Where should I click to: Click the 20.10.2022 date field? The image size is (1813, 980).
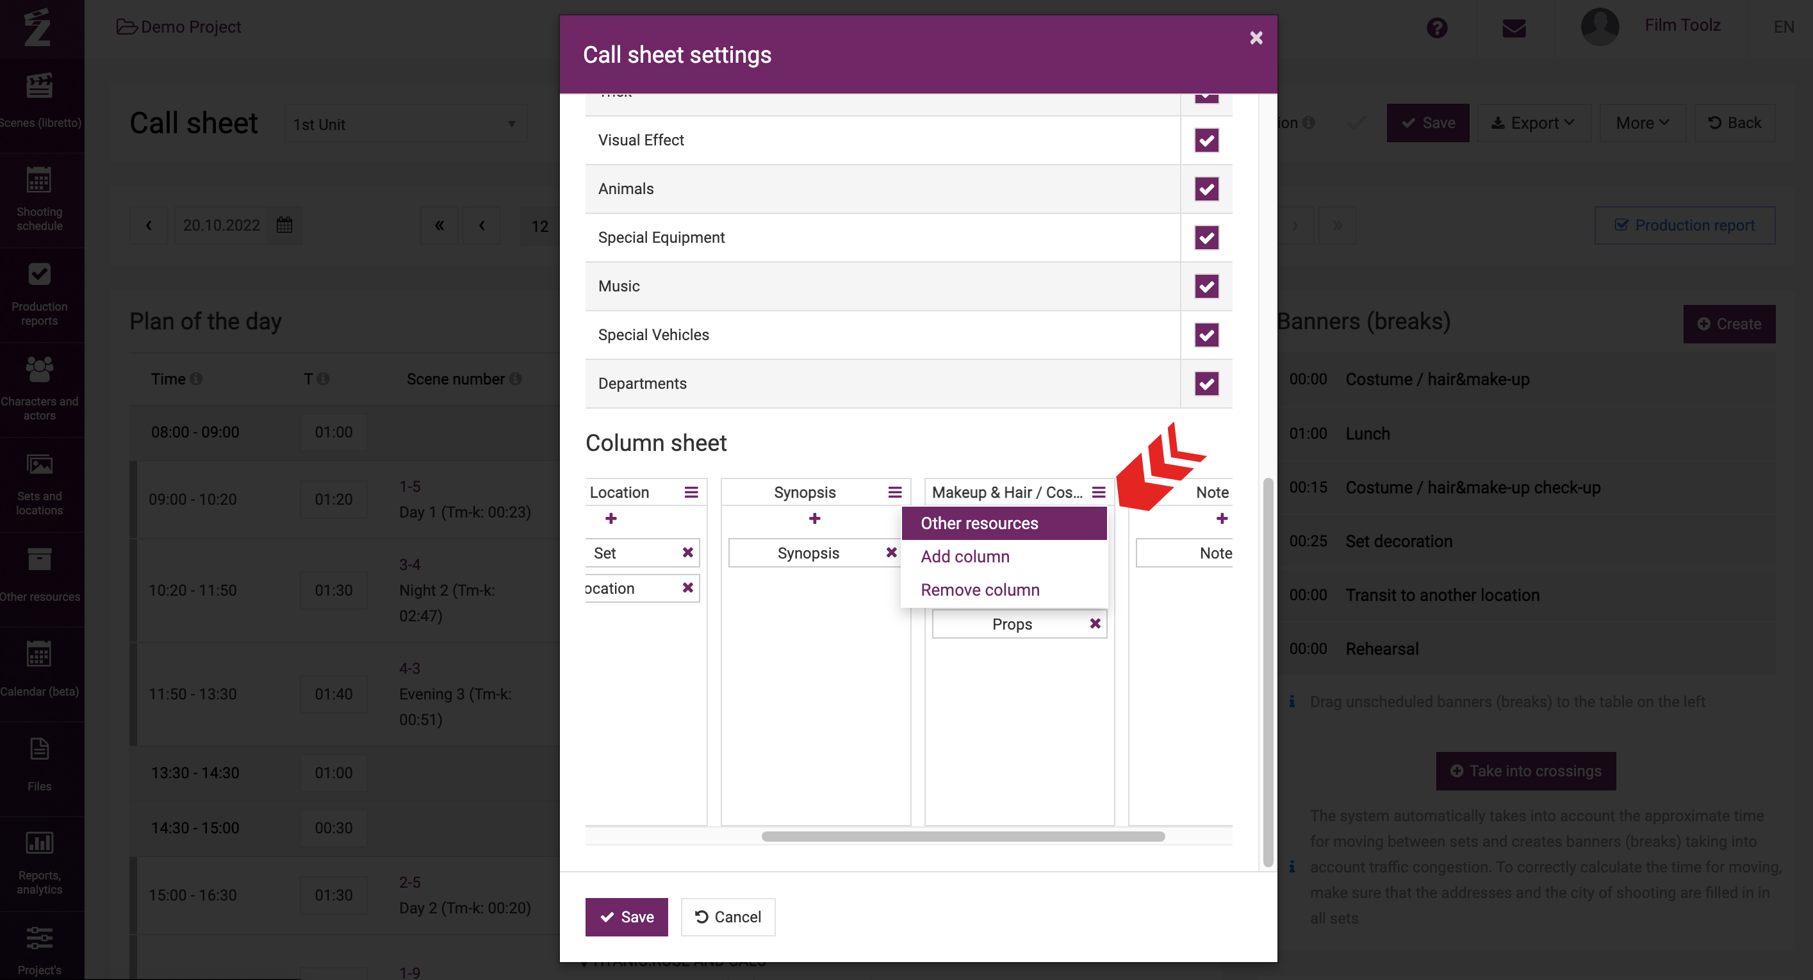(221, 225)
